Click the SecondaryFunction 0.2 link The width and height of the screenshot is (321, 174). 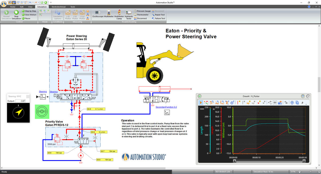pos(166,107)
